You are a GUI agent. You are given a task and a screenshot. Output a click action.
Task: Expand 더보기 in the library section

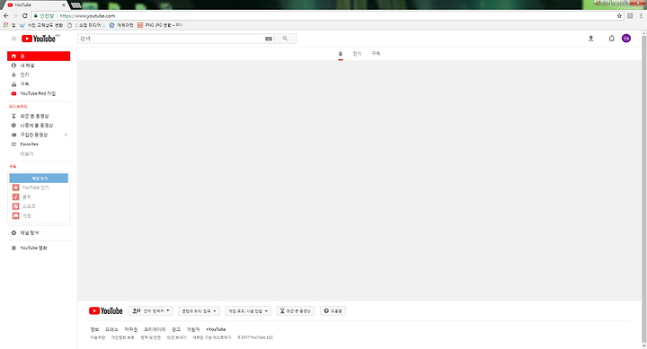27,153
